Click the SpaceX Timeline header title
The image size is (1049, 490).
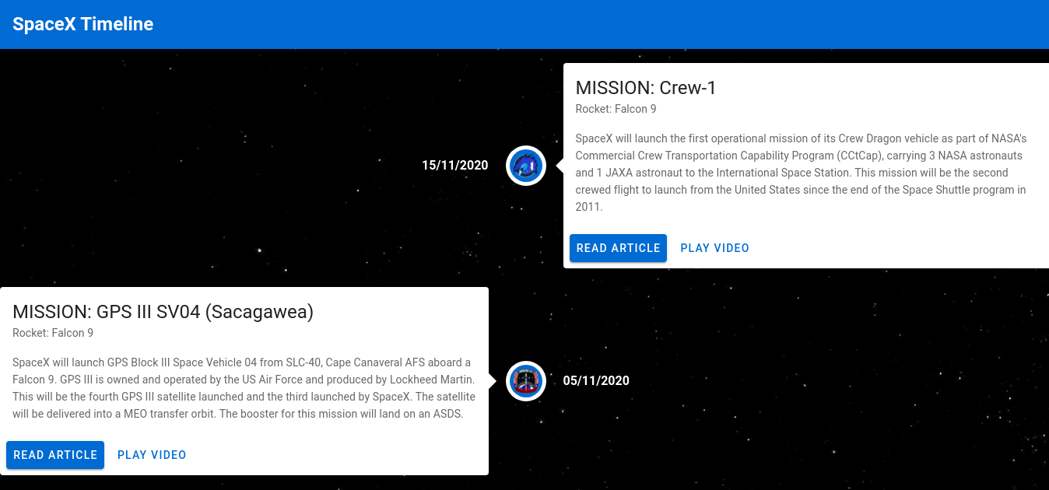point(83,24)
